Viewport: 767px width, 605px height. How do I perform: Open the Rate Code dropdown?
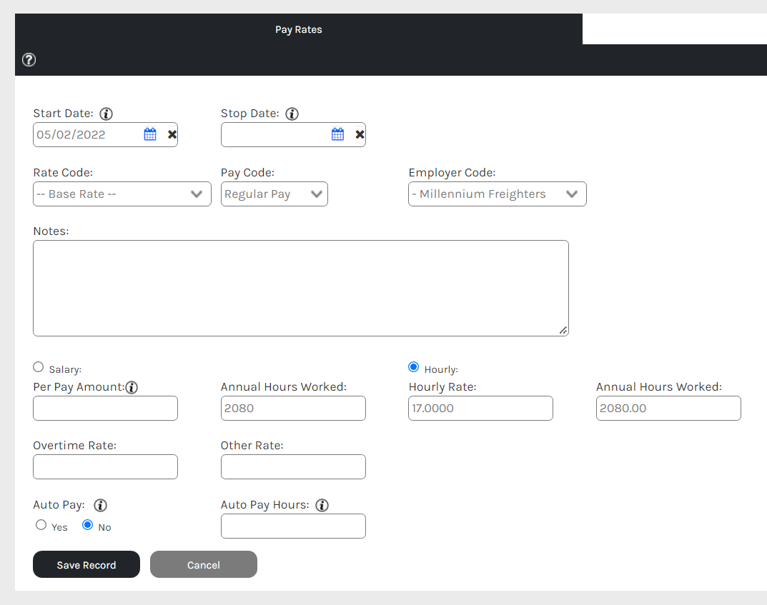pyautogui.click(x=122, y=194)
